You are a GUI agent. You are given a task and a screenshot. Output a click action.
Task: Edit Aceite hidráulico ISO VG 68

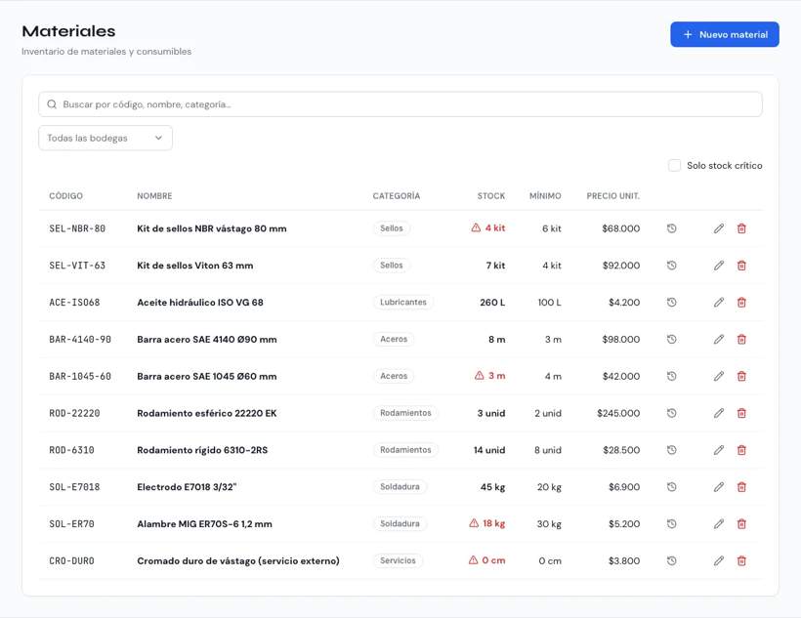[719, 303]
